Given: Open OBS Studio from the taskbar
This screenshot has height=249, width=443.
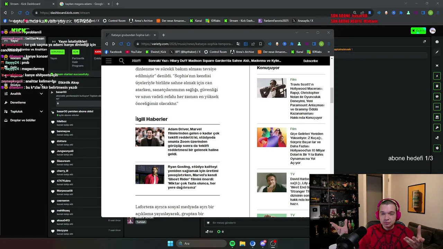Looking at the screenshot, I should point(273,243).
